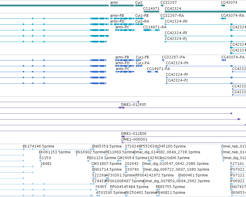Click the CG32267-RA transcript label
The image size is (246, 197).
172,16
